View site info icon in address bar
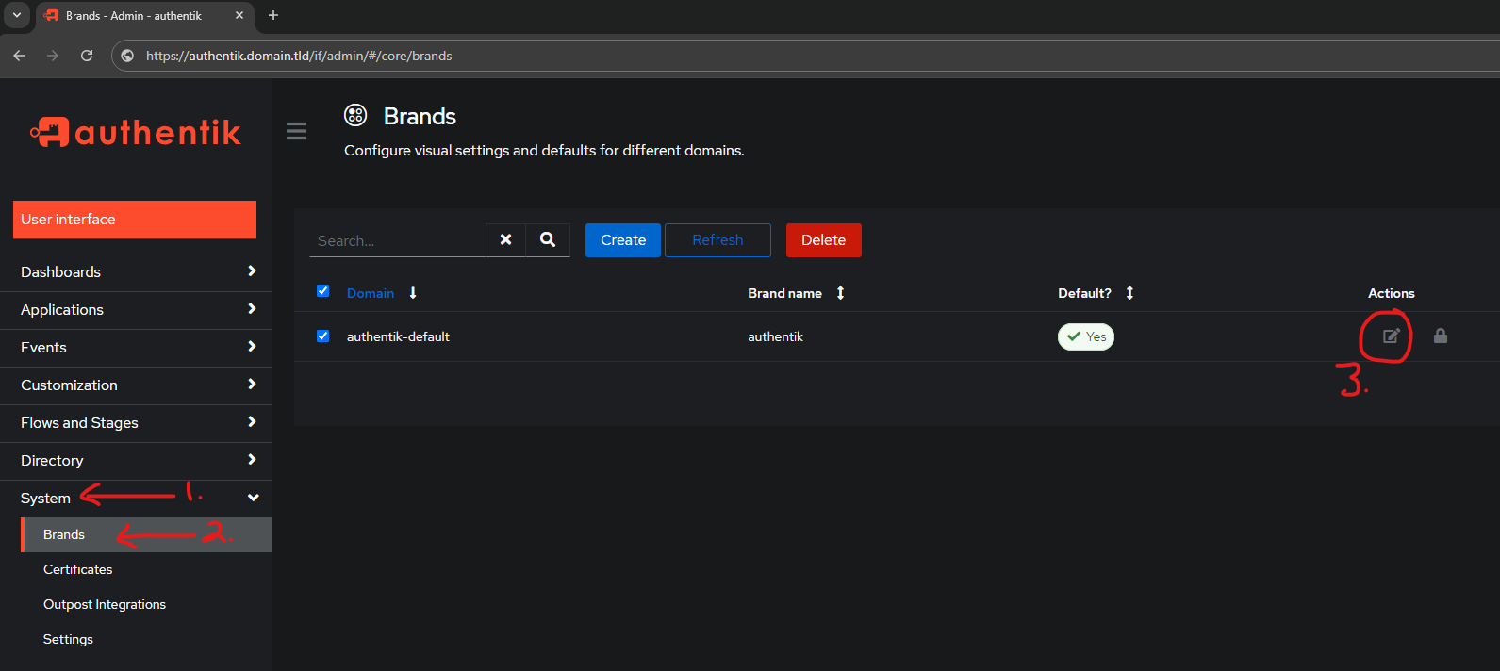The image size is (1500, 671). click(x=127, y=56)
